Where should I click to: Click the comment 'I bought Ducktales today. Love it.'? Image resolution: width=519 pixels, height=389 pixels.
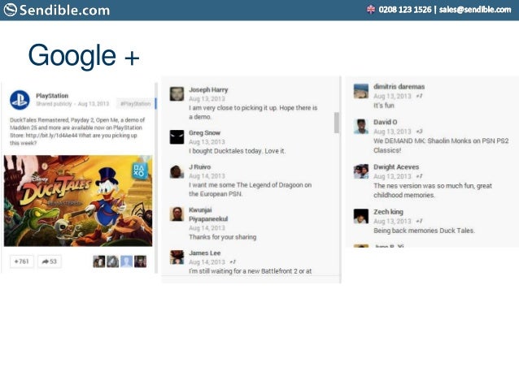coord(237,151)
